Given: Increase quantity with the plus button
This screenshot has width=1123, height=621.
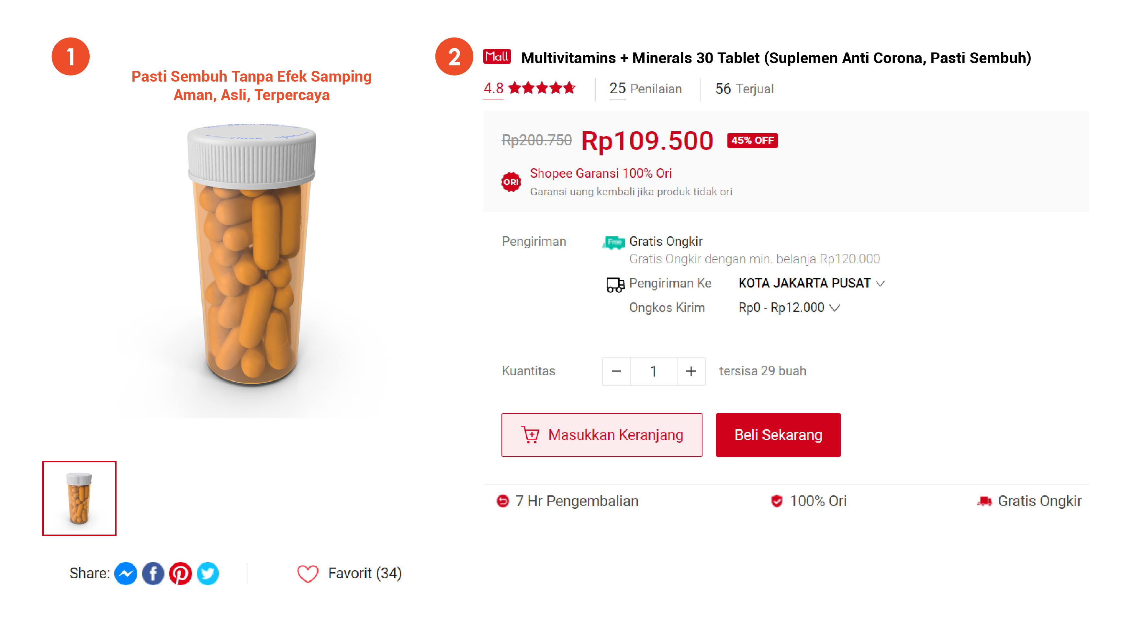Looking at the screenshot, I should coord(691,371).
